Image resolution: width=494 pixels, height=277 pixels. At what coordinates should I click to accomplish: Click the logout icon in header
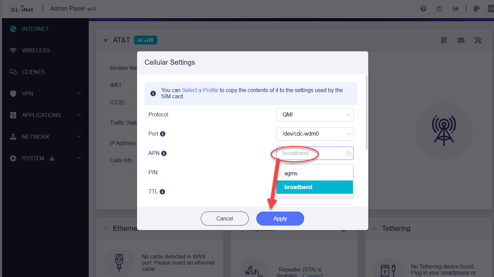click(x=456, y=9)
